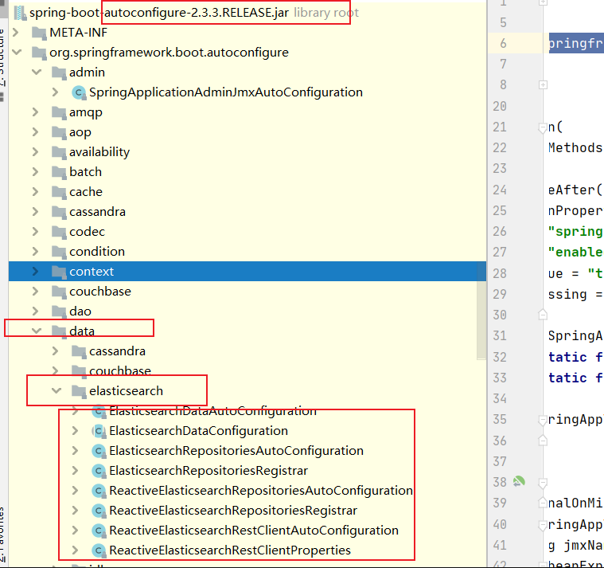This screenshot has height=568, width=604.
Task: Click the cache package folder icon
Action: pyautogui.click(x=59, y=192)
